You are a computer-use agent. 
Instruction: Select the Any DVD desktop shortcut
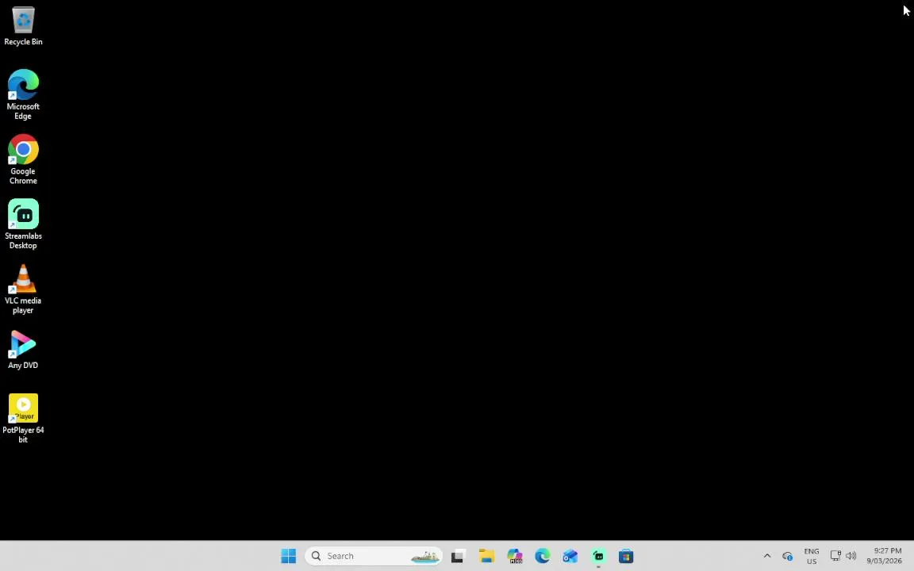23,349
